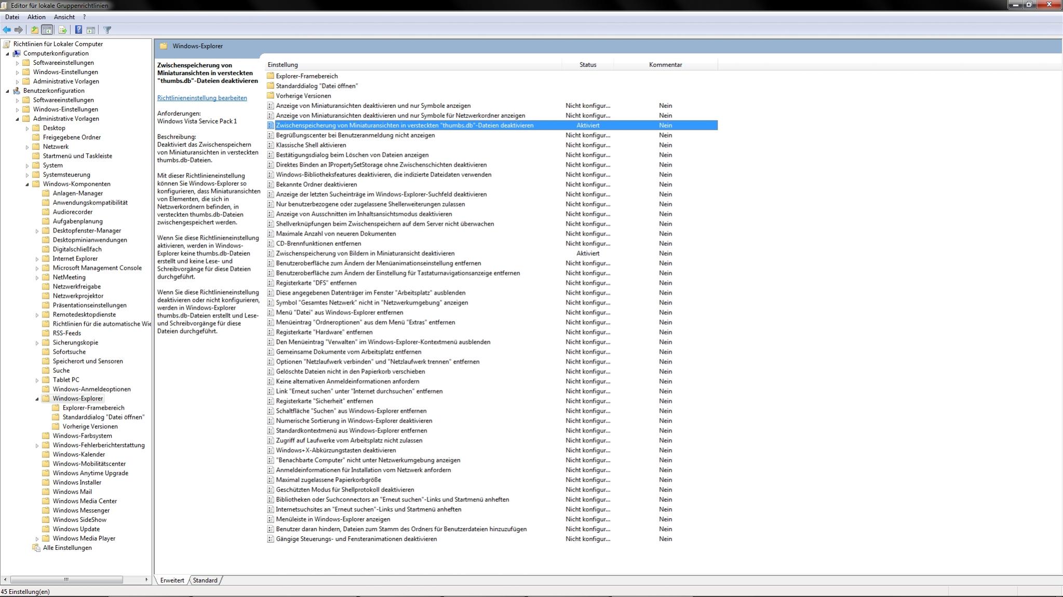Viewport: 1063px width, 597px height.
Task: Switch to the Standard tab
Action: tap(205, 580)
